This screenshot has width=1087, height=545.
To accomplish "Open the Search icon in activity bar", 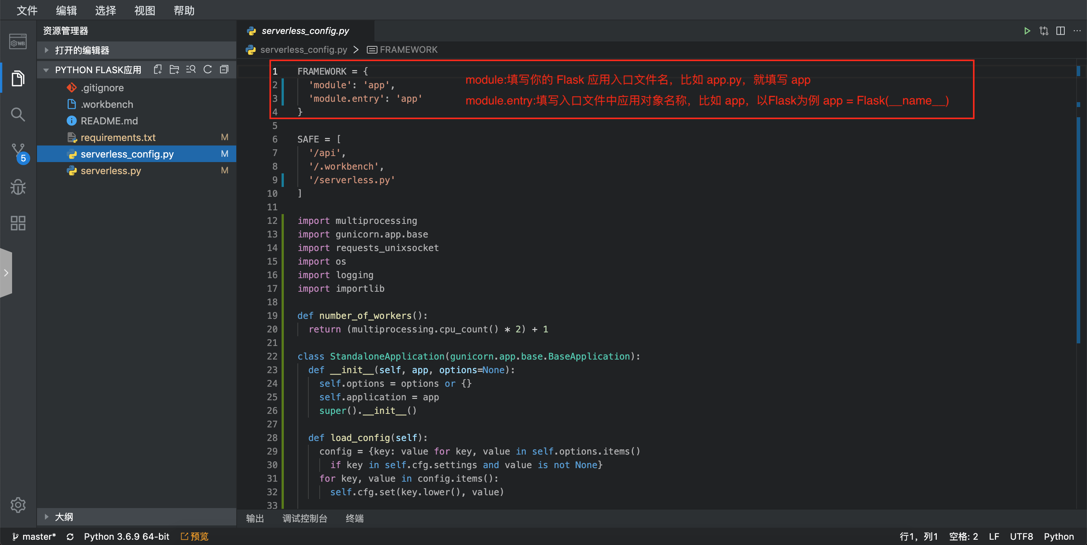I will (x=18, y=114).
